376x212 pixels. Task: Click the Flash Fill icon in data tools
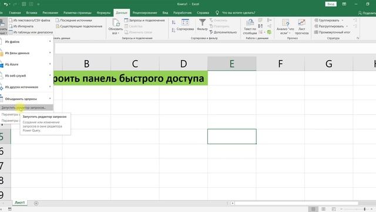pyautogui.click(x=260, y=20)
